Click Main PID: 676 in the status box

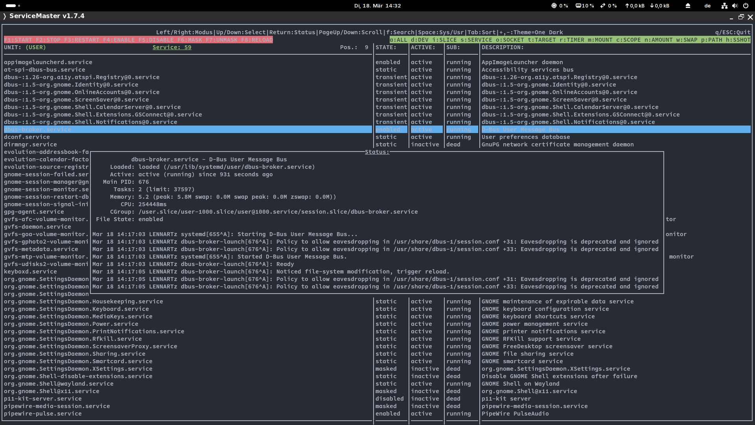point(126,182)
